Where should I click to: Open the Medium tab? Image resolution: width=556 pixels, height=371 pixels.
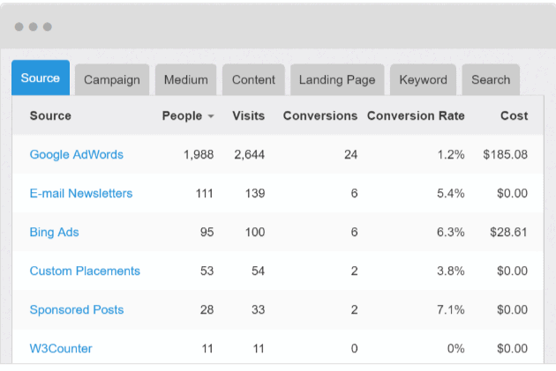click(185, 79)
